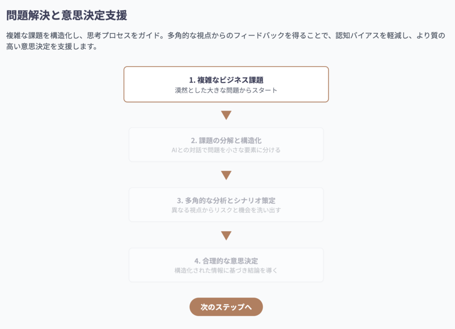Click the title text 4. 合理的な意思決定
Viewport: 455px width, 329px height.
point(226,261)
